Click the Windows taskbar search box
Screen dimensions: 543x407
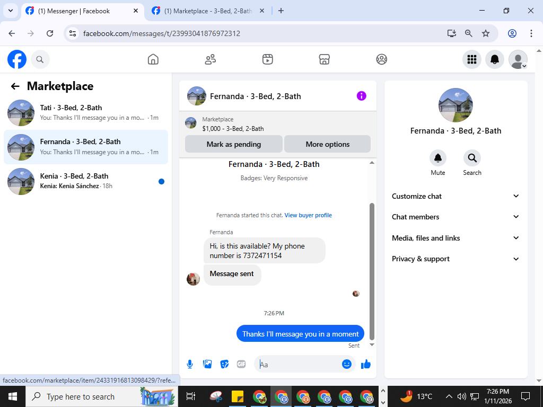coord(102,396)
